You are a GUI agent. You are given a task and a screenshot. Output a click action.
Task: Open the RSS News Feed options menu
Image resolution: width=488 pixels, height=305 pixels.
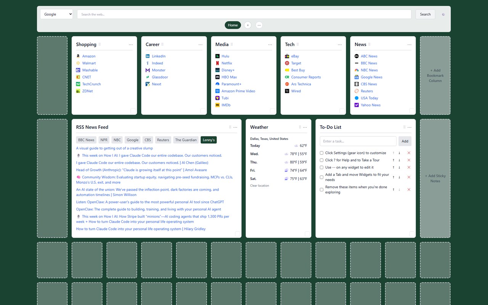pos(235,127)
